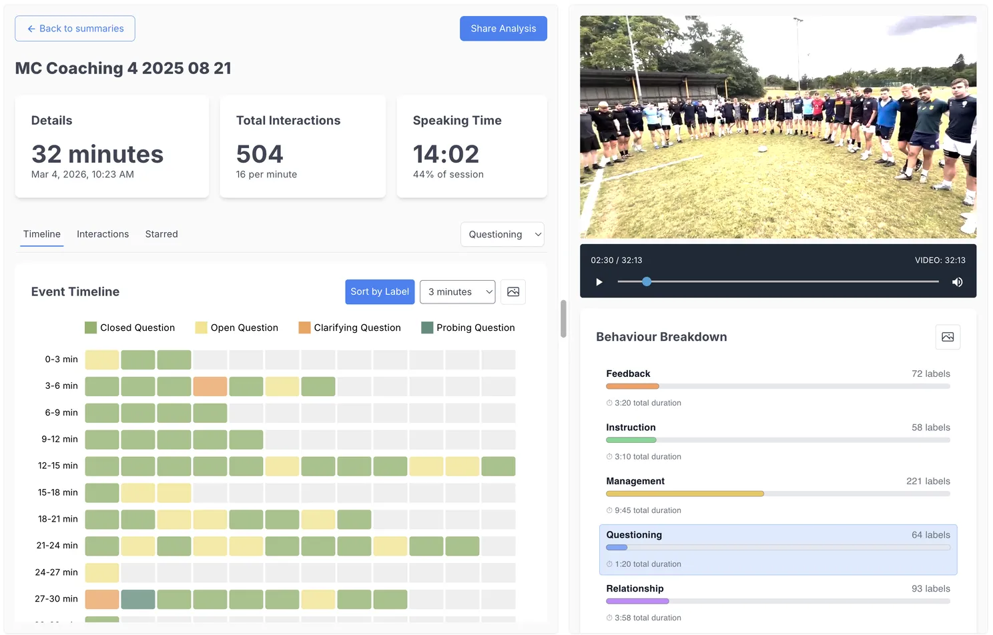Viewport: 993px width, 635px height.
Task: Switch to the Timeline tab
Action: point(42,234)
